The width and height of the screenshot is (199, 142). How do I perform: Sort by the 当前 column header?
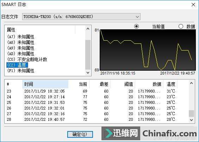(x=79, y=84)
